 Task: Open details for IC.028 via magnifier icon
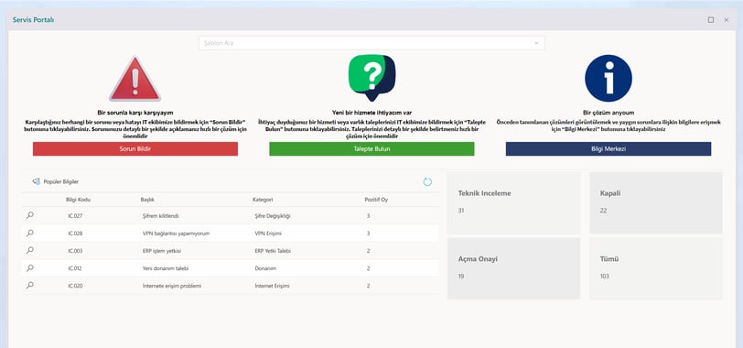click(x=30, y=233)
